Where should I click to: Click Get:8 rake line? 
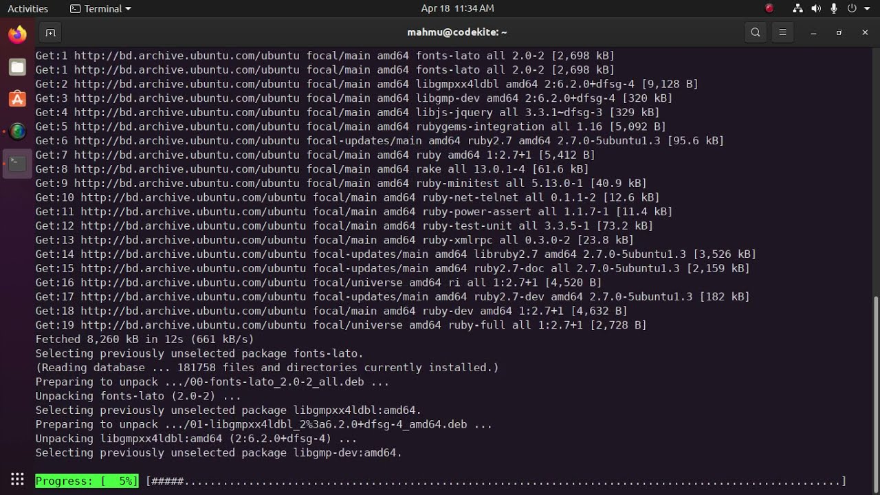tap(312, 169)
